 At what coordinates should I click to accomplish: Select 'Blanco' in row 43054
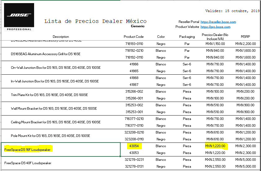[161, 146]
